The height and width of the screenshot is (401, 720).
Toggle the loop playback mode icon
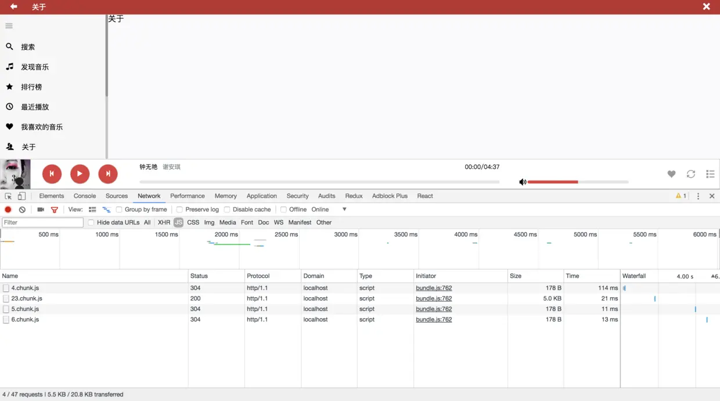tap(690, 174)
